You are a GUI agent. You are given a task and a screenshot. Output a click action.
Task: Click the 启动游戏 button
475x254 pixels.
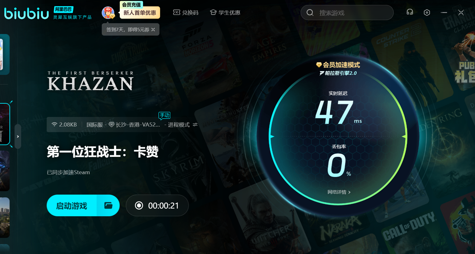click(72, 205)
